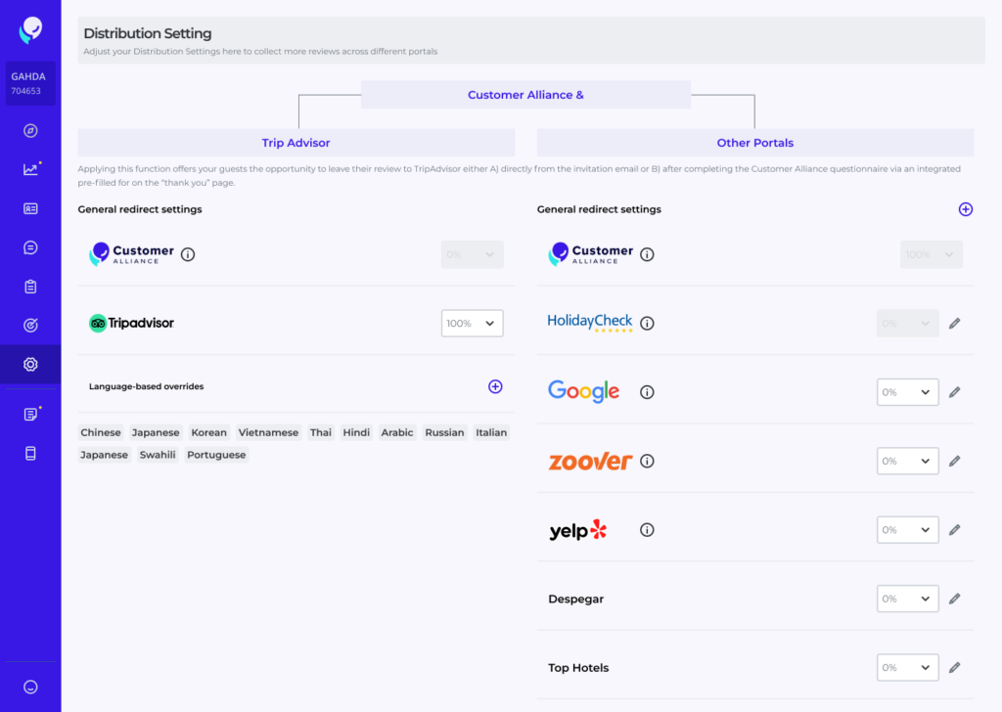
Task: Click the info icon beside HolidayCheck
Action: pyautogui.click(x=647, y=323)
